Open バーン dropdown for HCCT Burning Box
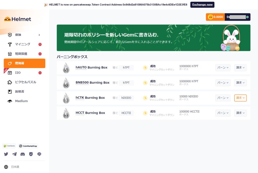 (223, 113)
